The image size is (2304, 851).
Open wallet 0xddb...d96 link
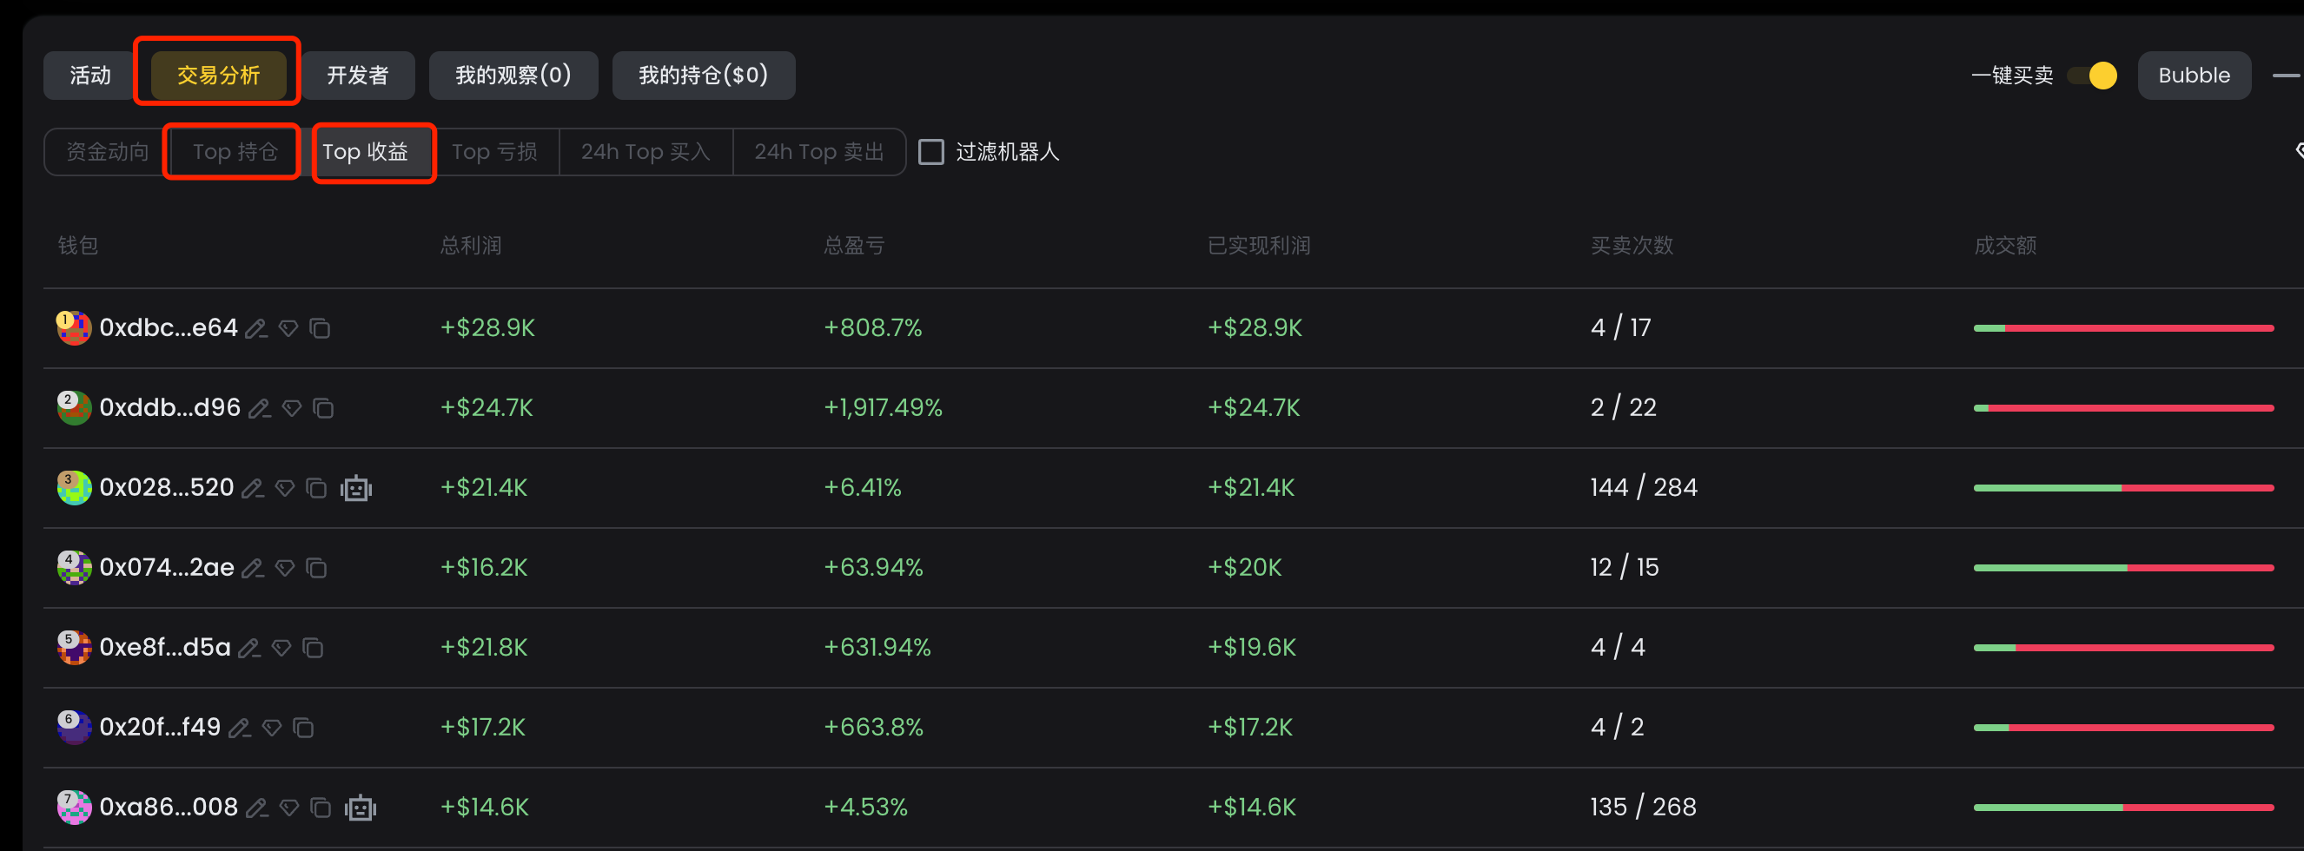[x=170, y=407]
